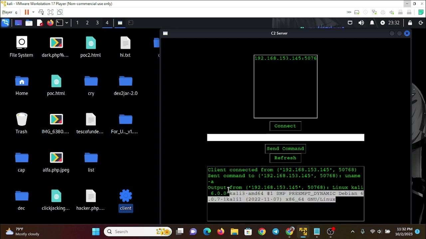Open the VMware notes icon

(x=421, y=12)
